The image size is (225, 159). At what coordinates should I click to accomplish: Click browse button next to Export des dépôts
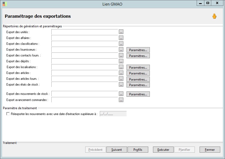click(121, 61)
